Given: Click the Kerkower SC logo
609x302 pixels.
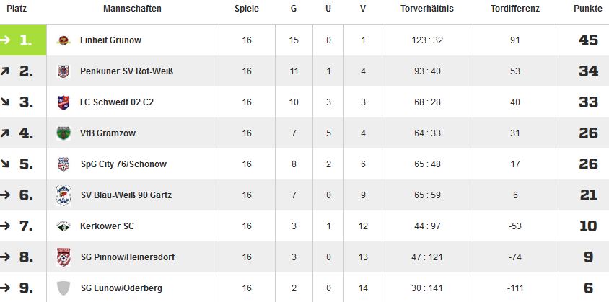Looking at the screenshot, I should point(63,226).
